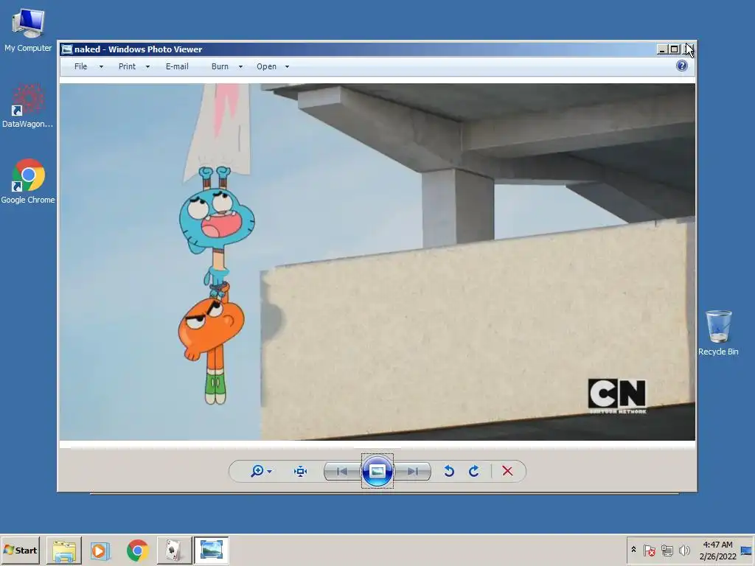
Task: Maximize the Photo Viewer window
Action: tap(674, 49)
